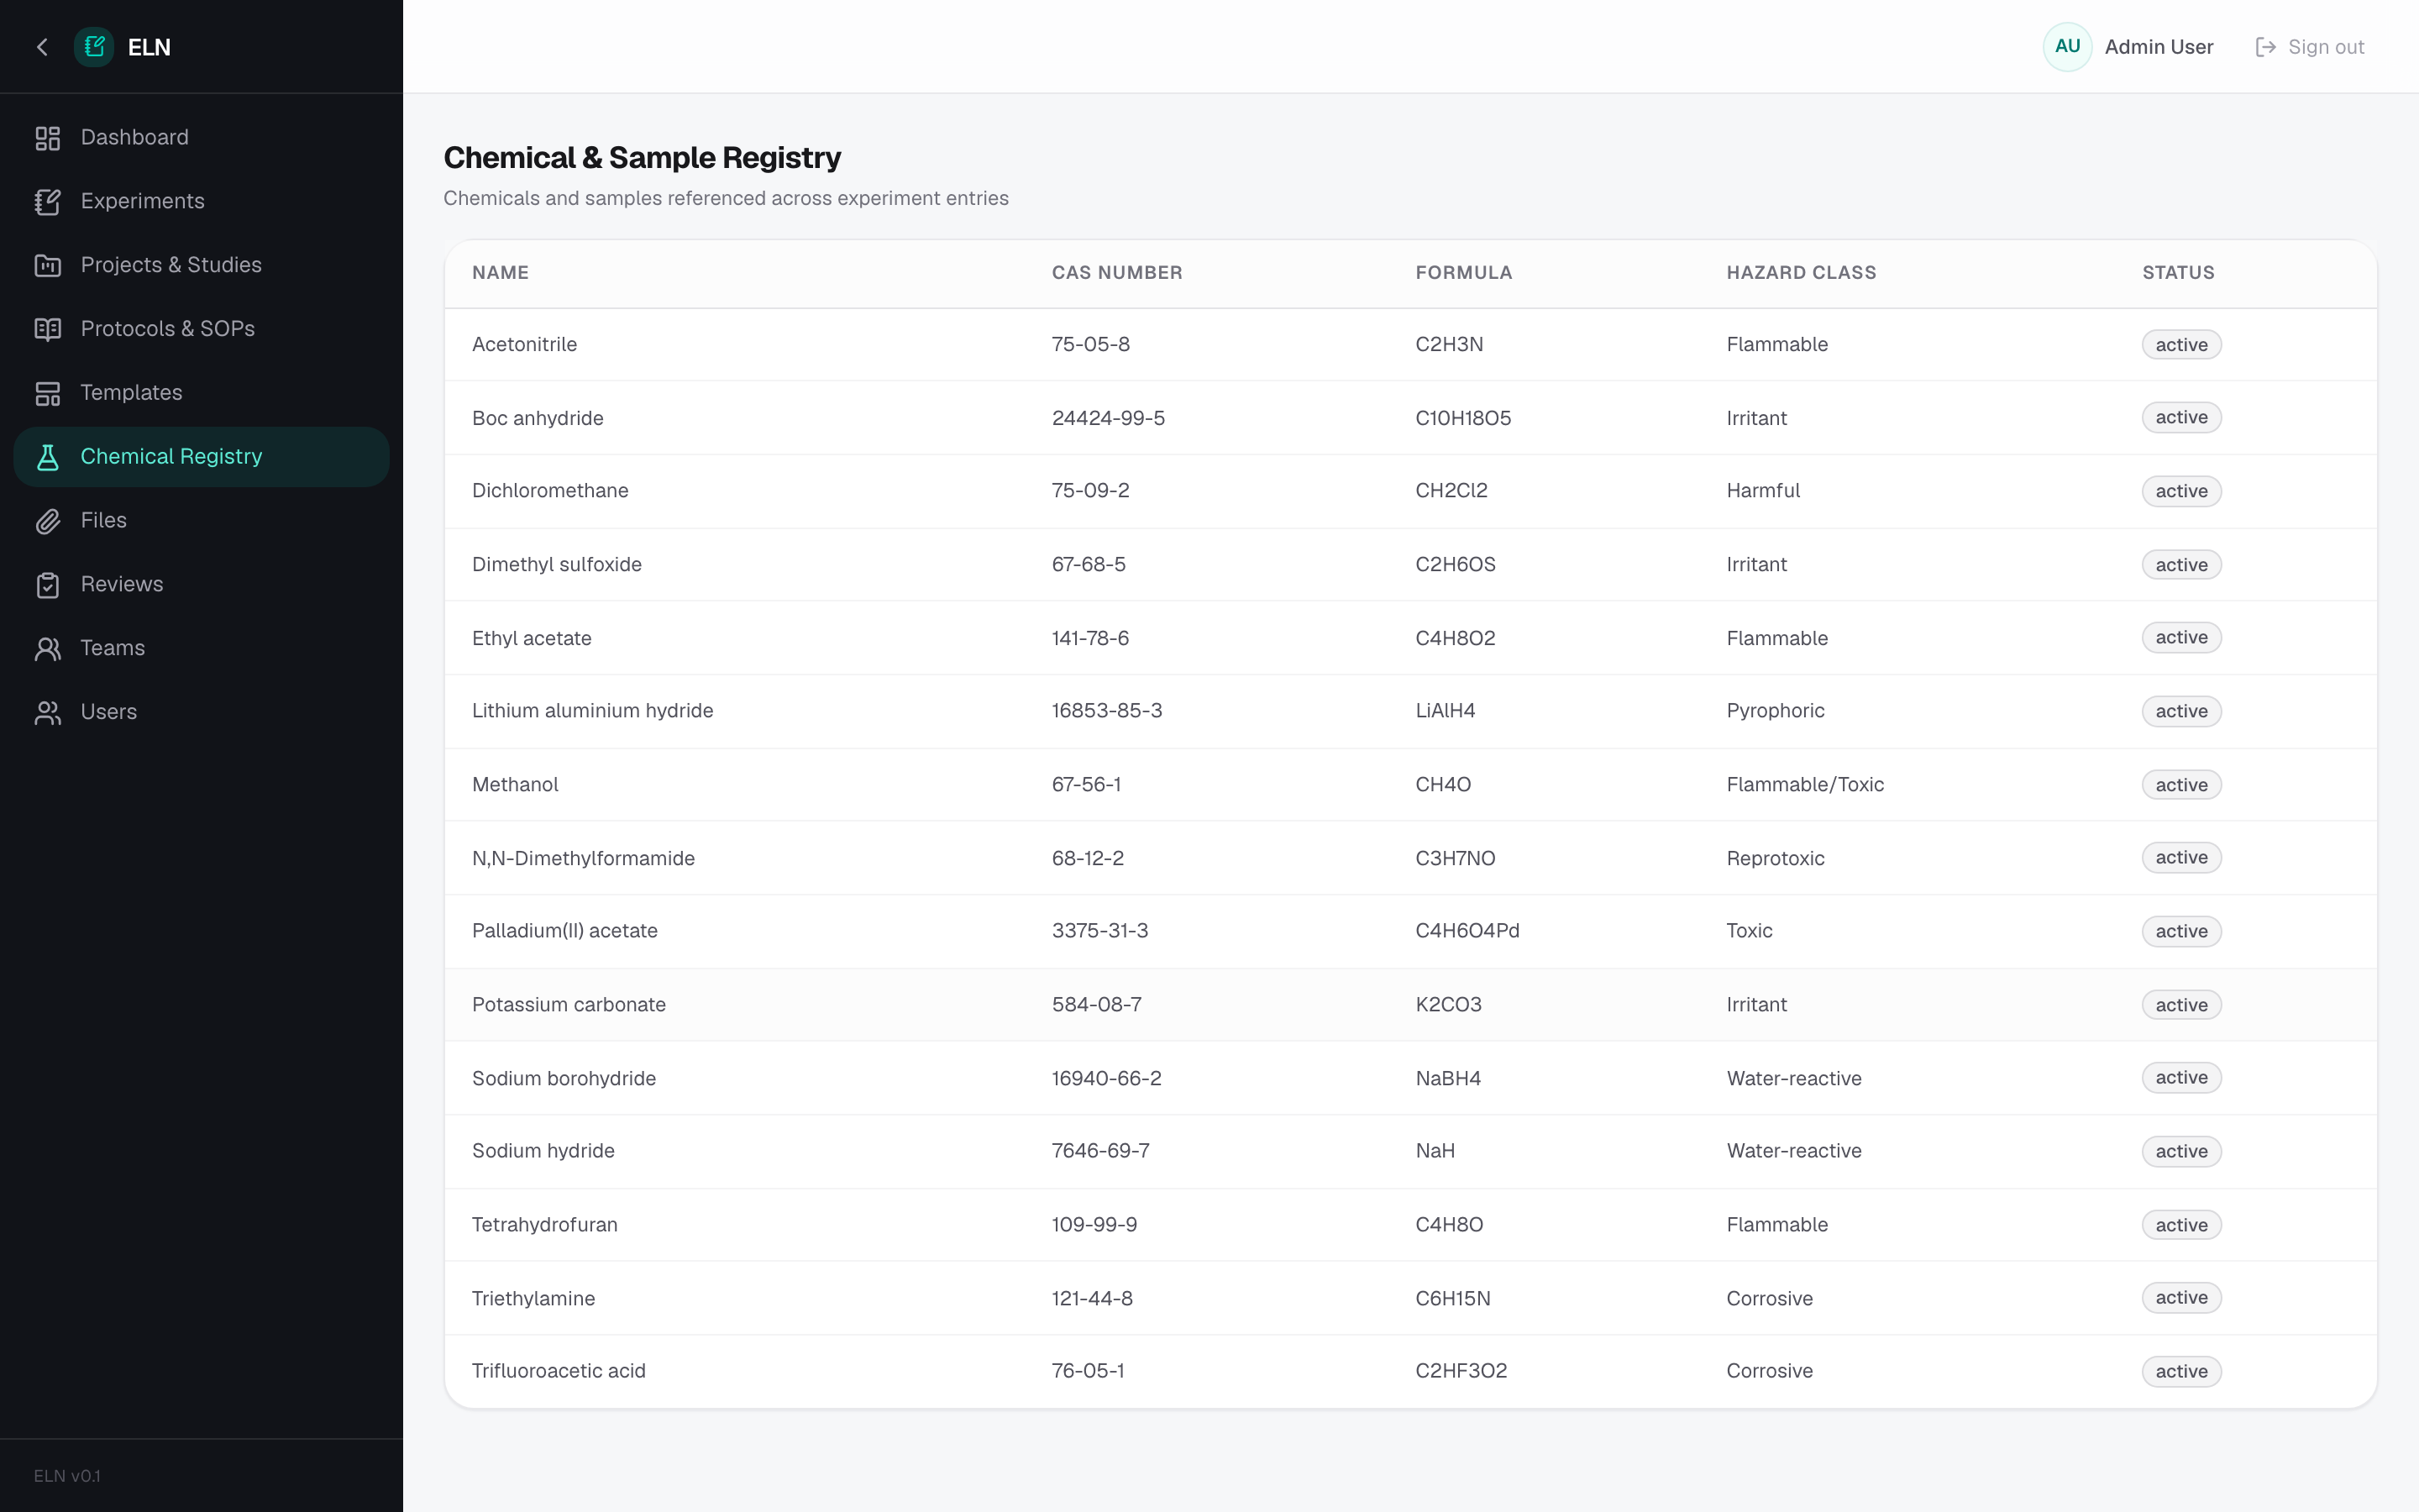The height and width of the screenshot is (1512, 2419).
Task: Click the HAZARD CLASS column header
Action: (x=1802, y=273)
